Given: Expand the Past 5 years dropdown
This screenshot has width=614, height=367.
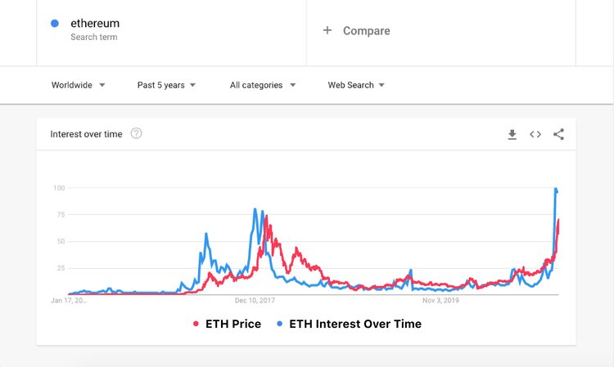Looking at the screenshot, I should [166, 85].
